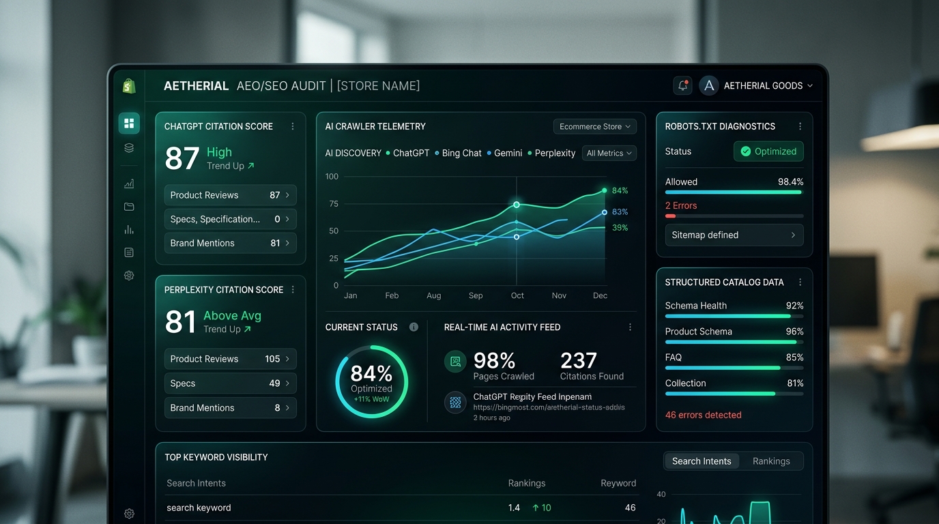Toggle Bing Chat series in chart legend
This screenshot has height=524, width=939.
[x=458, y=153]
